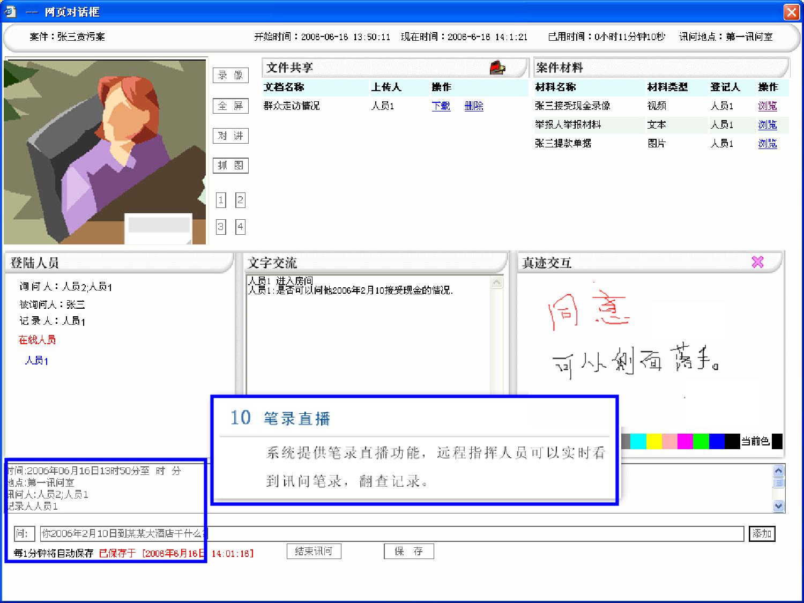Screen dimensions: 804x603
Task: Pick the blue color swatch
Action: click(x=717, y=441)
